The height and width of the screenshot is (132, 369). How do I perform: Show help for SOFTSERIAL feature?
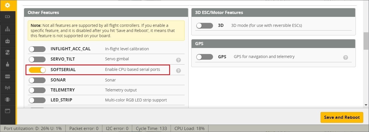178,70
